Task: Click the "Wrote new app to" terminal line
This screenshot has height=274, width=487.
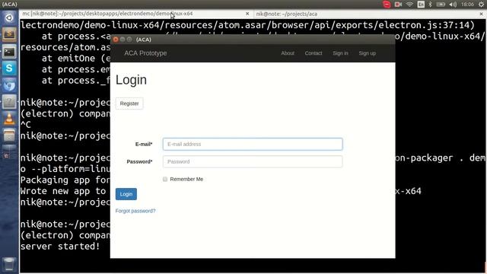Action: click(63, 191)
